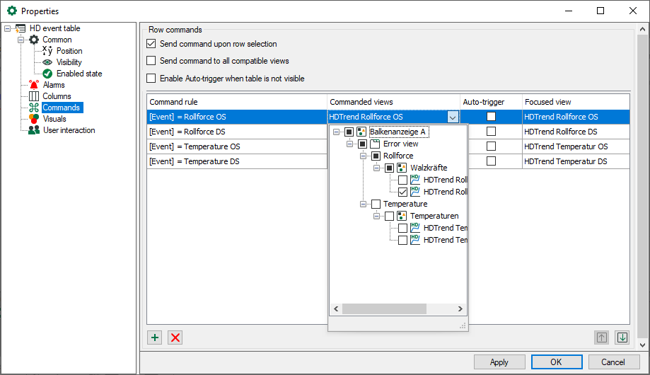The width and height of the screenshot is (650, 375).
Task: Collapse the Common tree node
Action: (21, 40)
